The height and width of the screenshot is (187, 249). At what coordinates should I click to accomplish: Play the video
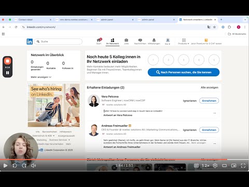point(5,166)
